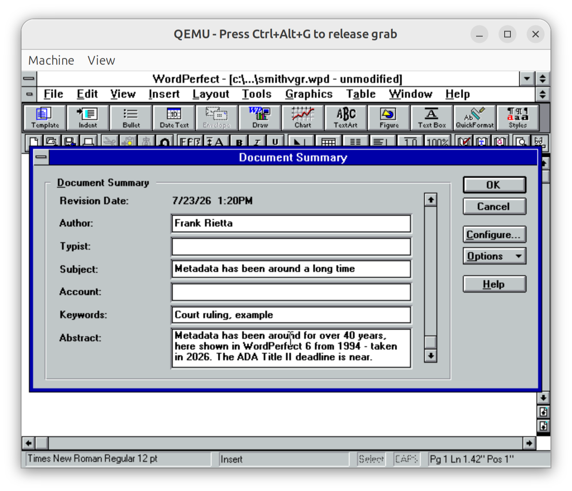Insert a Bullet list
Image resolution: width=572 pixels, height=491 pixels.
click(131, 118)
